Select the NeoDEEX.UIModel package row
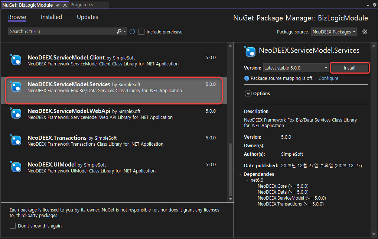This screenshot has height=239, width=378. point(114,171)
